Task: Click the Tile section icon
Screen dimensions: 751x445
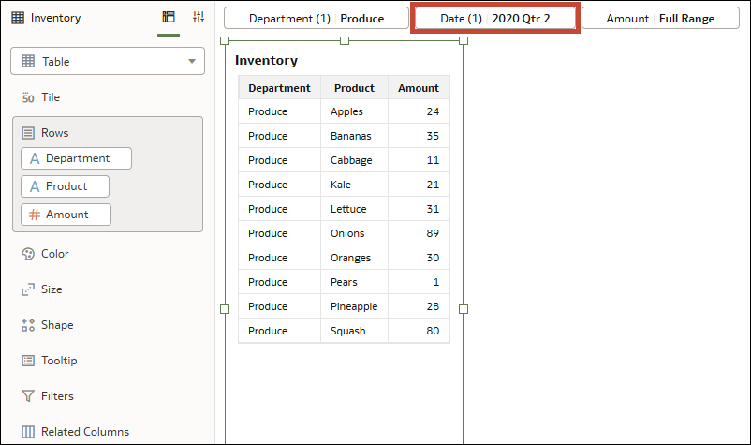Action: (28, 97)
